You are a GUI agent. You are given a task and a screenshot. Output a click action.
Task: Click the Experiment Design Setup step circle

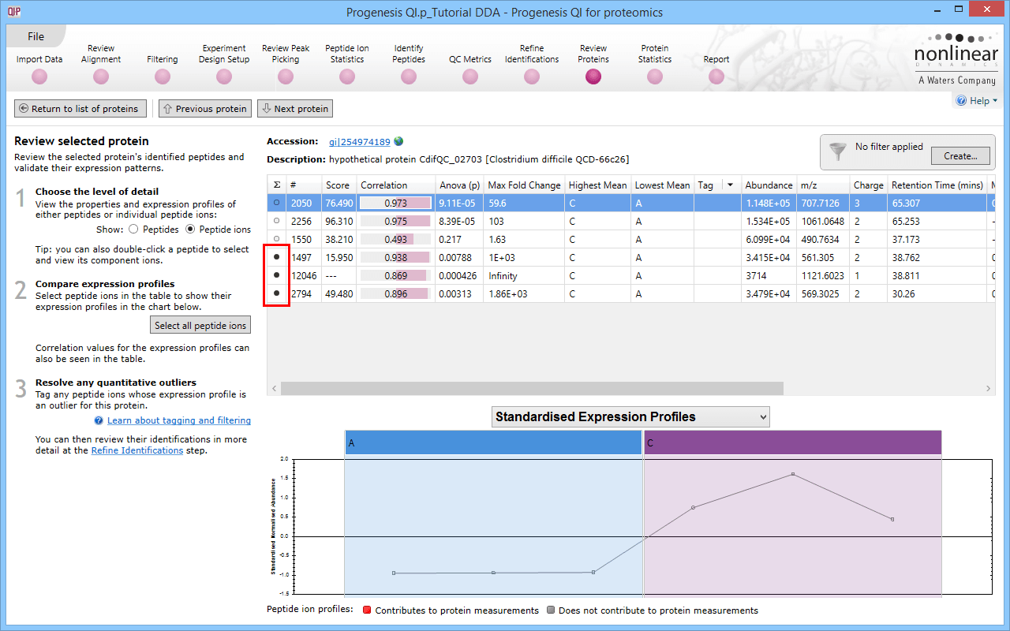pyautogui.click(x=224, y=77)
